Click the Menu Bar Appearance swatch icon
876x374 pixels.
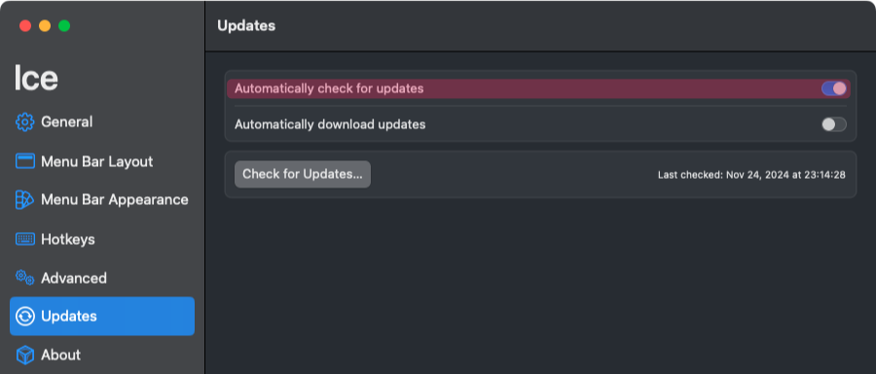point(24,199)
